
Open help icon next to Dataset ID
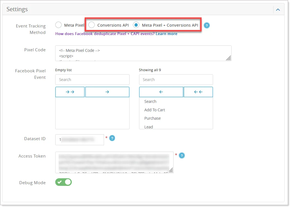click(x=112, y=138)
